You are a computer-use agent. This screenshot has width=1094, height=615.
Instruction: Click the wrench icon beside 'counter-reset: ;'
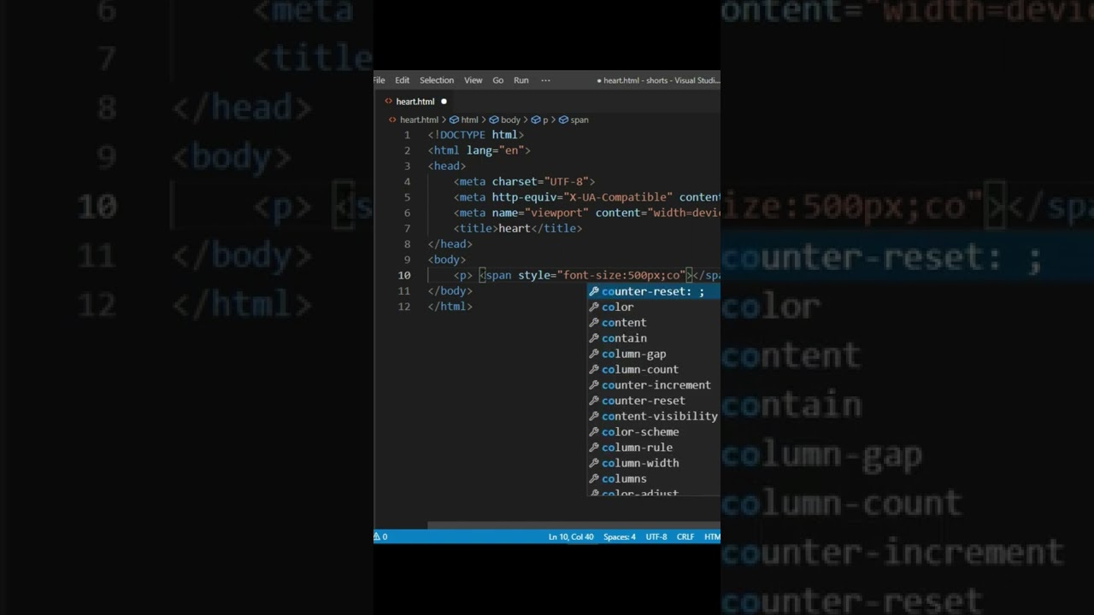(x=594, y=291)
